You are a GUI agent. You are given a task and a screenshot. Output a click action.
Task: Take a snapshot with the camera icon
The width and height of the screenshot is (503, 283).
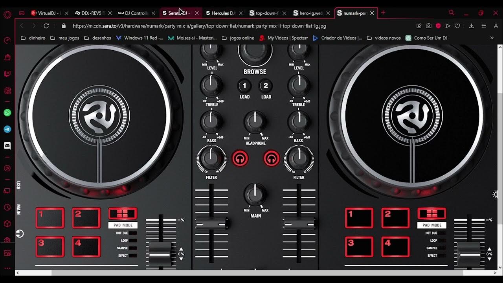[429, 26]
